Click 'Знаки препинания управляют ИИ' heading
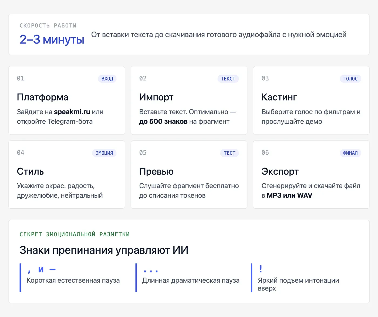Image resolution: width=378 pixels, height=317 pixels. coord(104,250)
